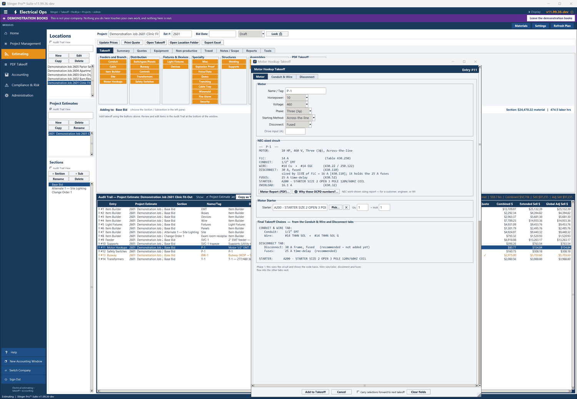This screenshot has height=399, width=577.
Task: Click the Switch Company icon
Action: coord(6,371)
